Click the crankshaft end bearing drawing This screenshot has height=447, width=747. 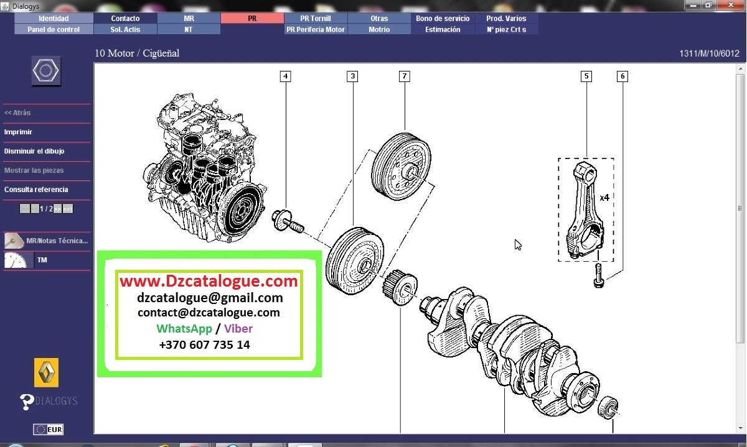[x=609, y=407]
